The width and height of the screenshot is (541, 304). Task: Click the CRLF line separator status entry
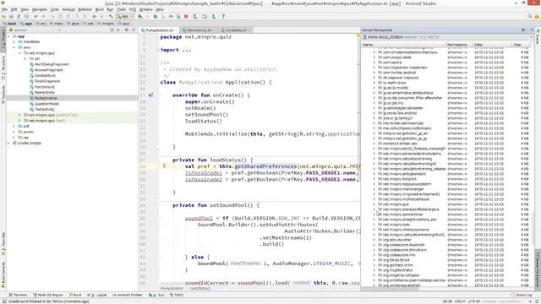coord(460,301)
